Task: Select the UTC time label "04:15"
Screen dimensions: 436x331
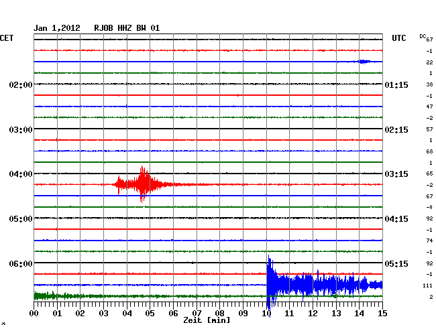Action: pyautogui.click(x=396, y=219)
